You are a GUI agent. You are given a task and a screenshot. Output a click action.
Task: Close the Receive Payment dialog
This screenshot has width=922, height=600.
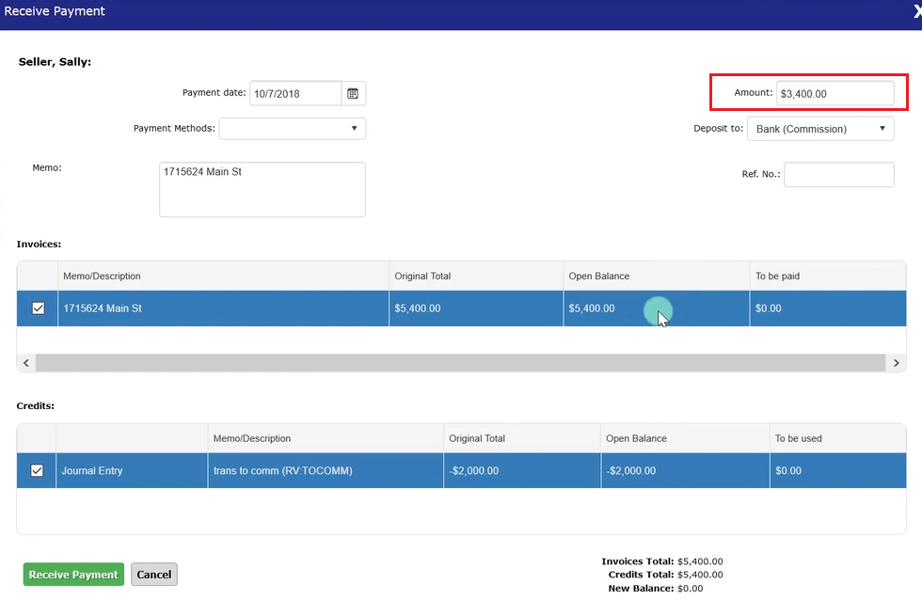tap(917, 12)
